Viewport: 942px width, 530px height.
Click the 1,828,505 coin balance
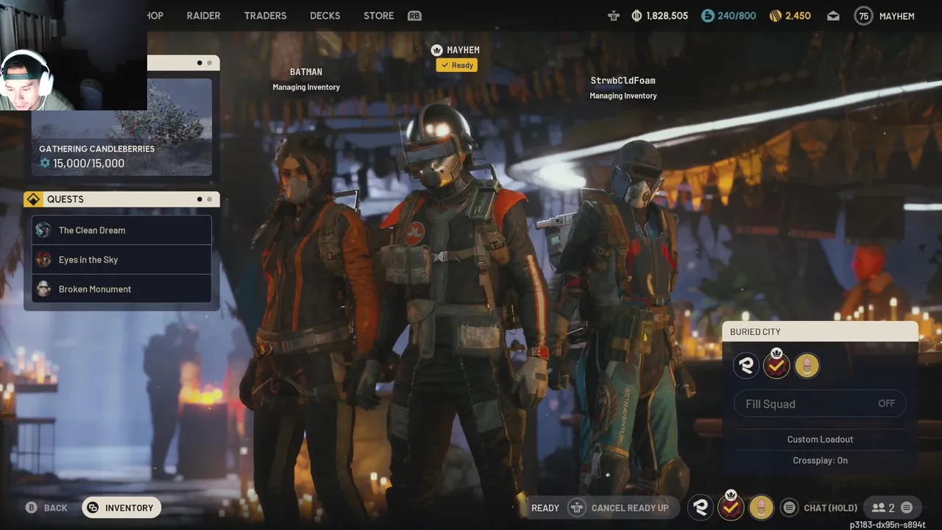tap(667, 15)
